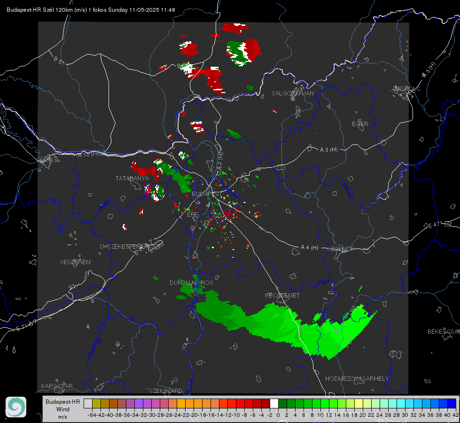Select the dark green swatch right of 0
The width and height of the screenshot is (460, 423).
(x=282, y=404)
